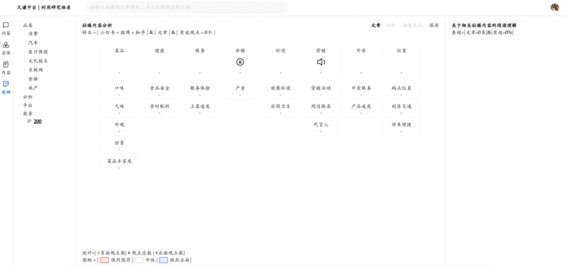Click the 社媒内容分析 heading

point(97,25)
